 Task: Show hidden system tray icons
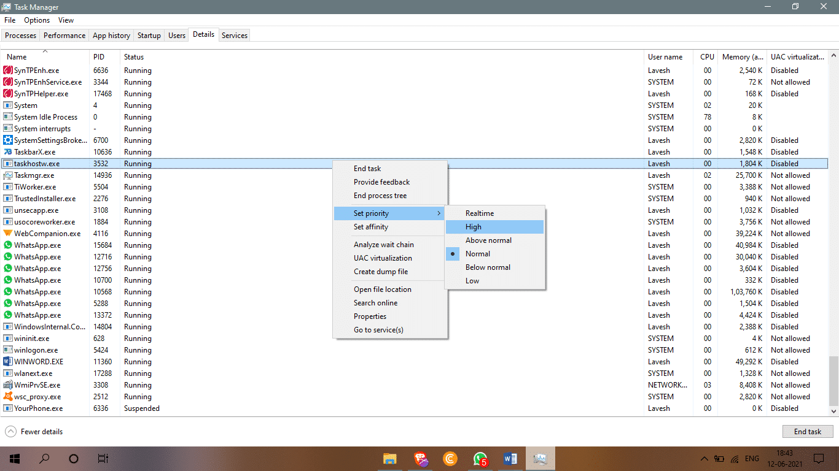point(704,459)
